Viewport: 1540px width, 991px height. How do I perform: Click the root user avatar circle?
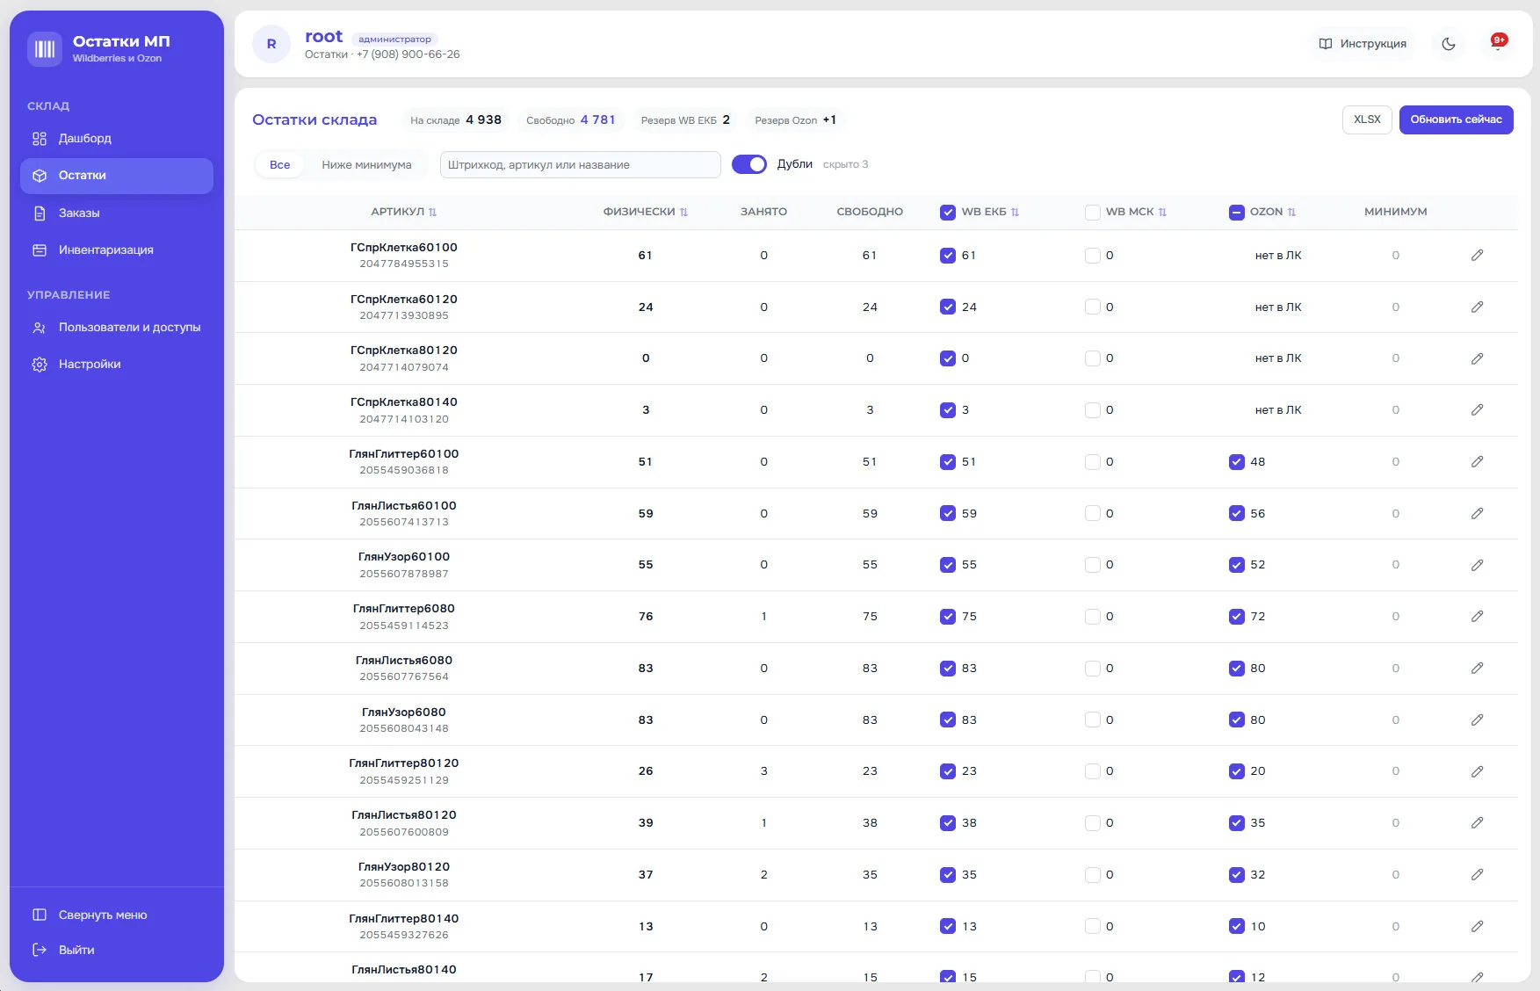pos(271,44)
